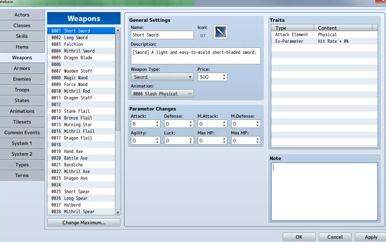Open the sword icon picker
The height and width of the screenshot is (242, 386).
[220, 32]
